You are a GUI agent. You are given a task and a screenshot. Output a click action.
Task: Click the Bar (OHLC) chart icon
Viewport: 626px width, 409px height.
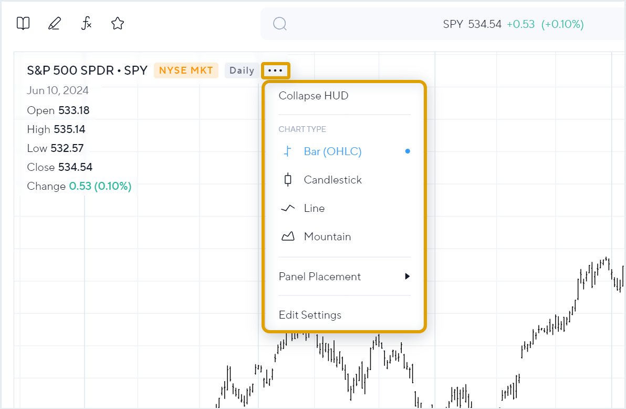(x=287, y=151)
